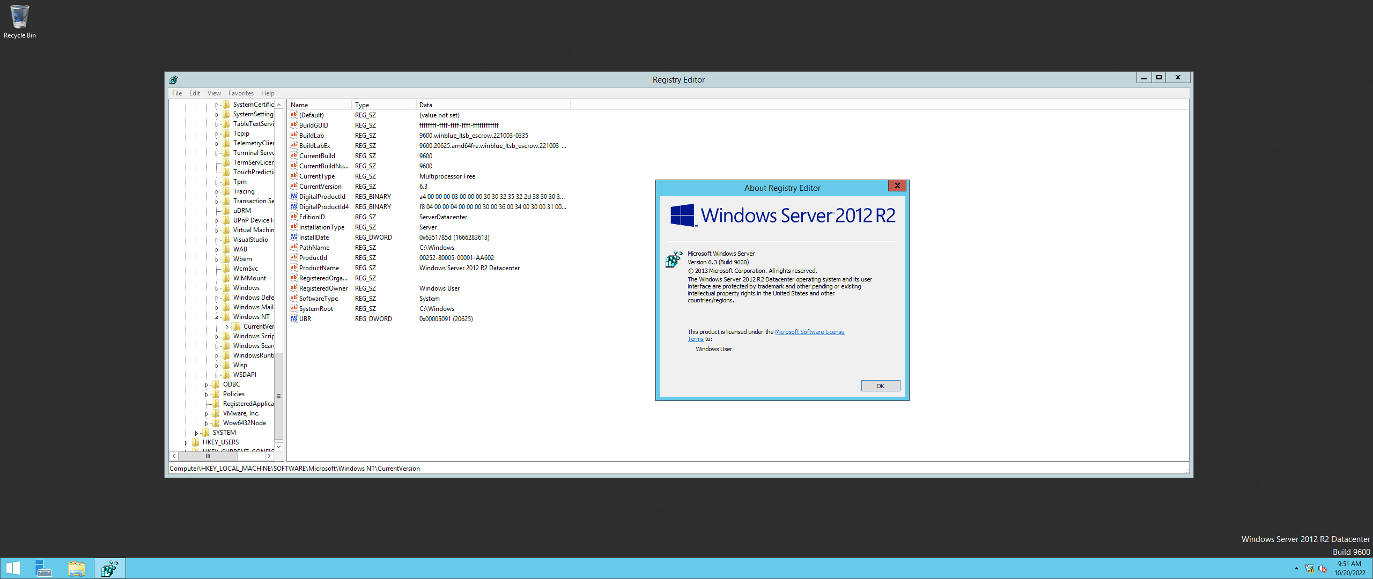This screenshot has height=579, width=1373.
Task: Click the Tcpip folder icon
Action: (226, 133)
